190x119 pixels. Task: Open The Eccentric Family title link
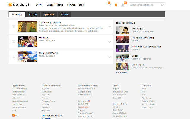50,23
